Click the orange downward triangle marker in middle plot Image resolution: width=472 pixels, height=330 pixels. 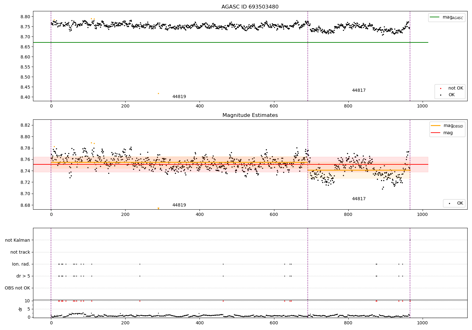[x=158, y=208]
